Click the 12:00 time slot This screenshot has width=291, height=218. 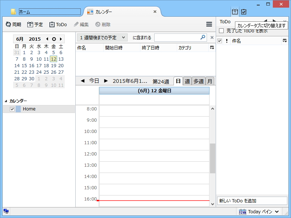[x=154, y=156]
